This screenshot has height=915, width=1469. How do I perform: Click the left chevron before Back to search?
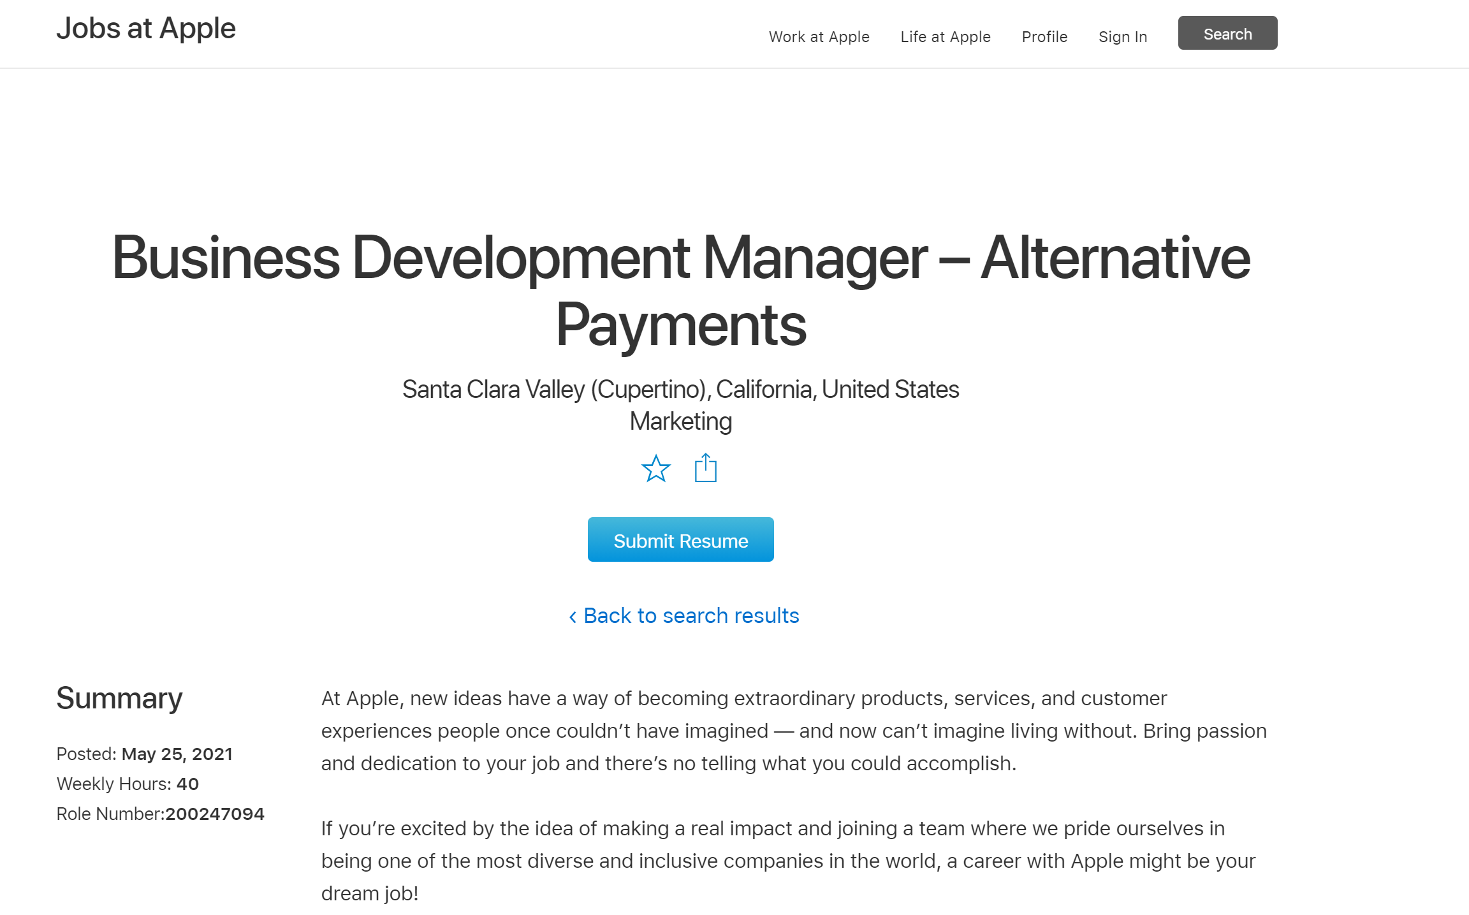point(573,617)
